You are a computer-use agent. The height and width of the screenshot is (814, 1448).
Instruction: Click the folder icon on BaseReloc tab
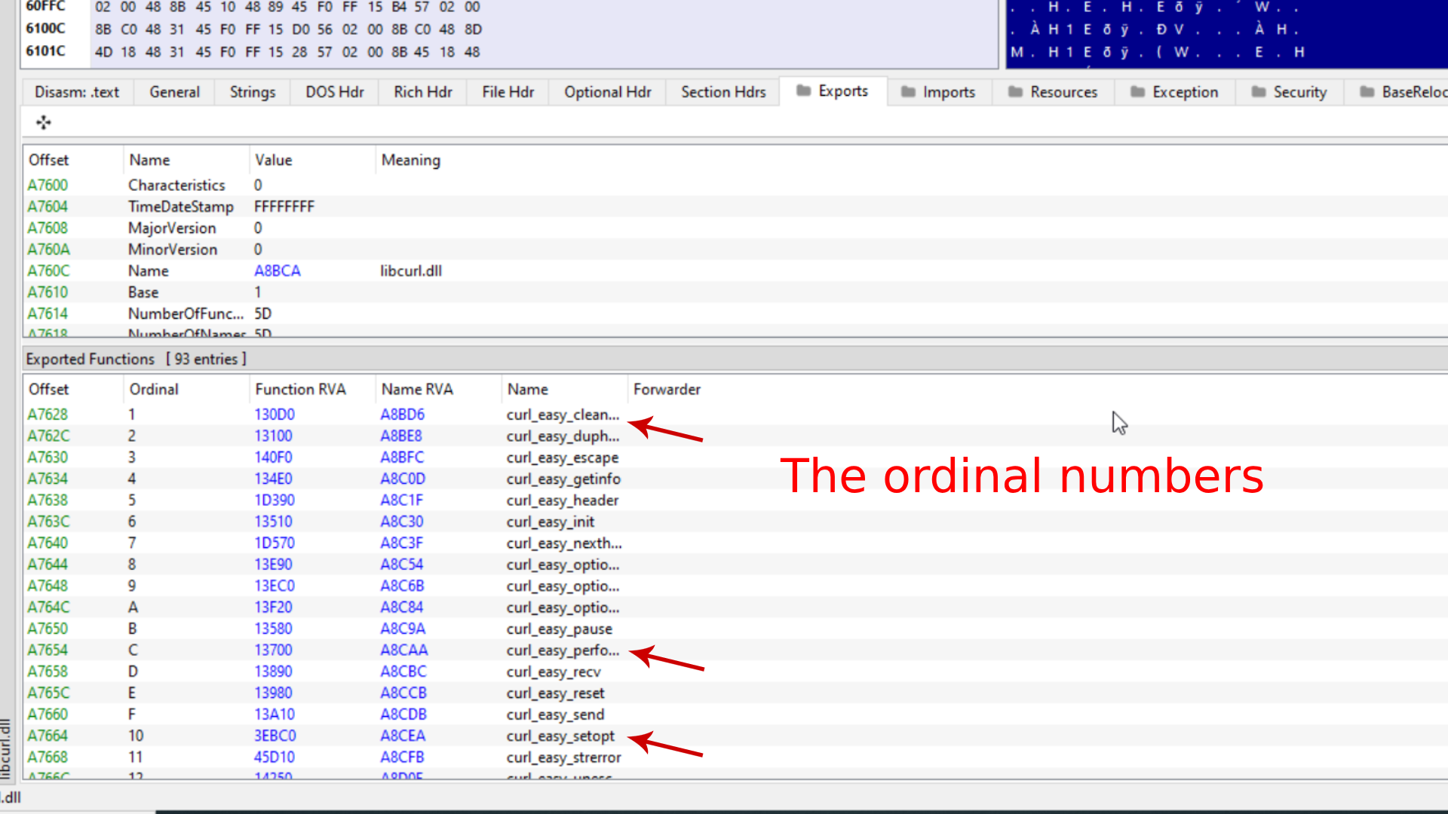coord(1367,92)
